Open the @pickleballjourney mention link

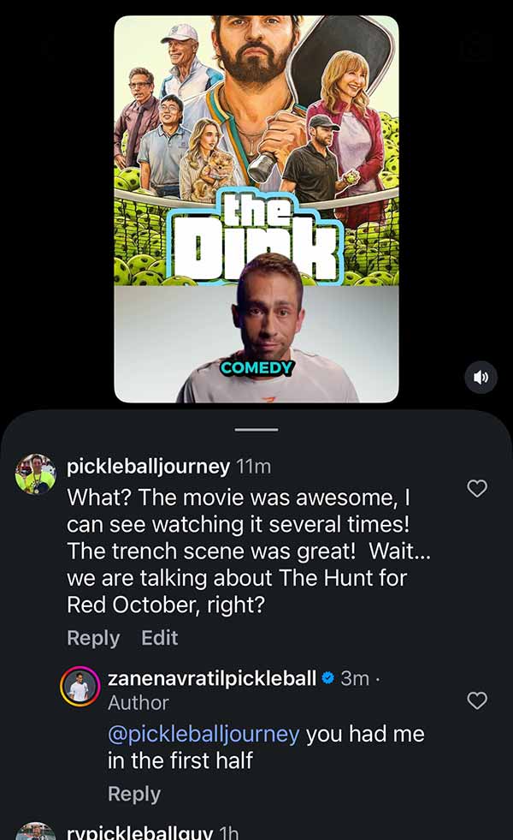click(203, 734)
